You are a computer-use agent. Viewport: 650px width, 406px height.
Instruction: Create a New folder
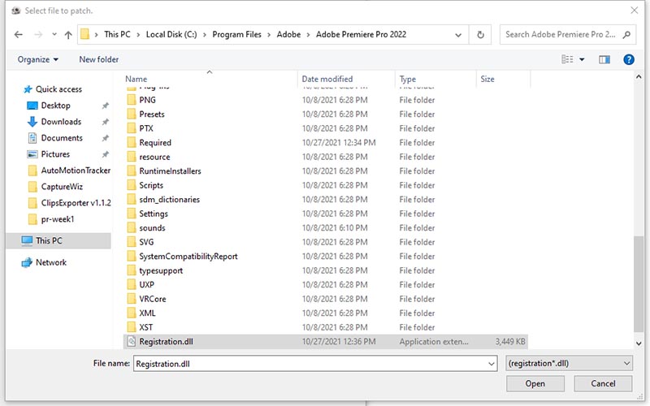[x=98, y=59]
